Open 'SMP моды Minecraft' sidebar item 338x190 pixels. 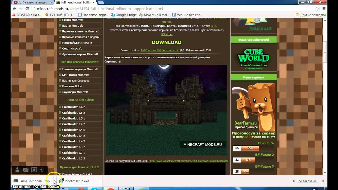click(80, 75)
